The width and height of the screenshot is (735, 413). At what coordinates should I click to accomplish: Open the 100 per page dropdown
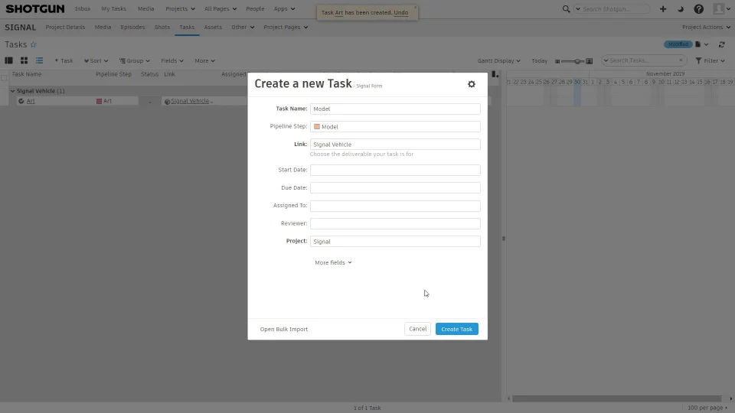tap(707, 408)
